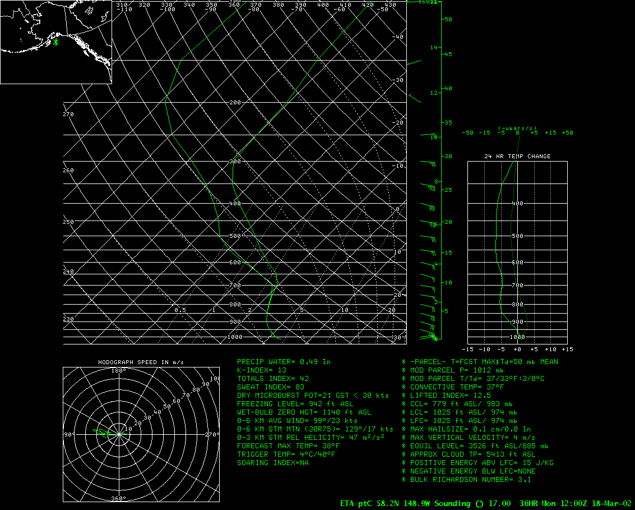Click the '200' pressure label on the Skew-T
The image size is (635, 510).
(x=235, y=103)
